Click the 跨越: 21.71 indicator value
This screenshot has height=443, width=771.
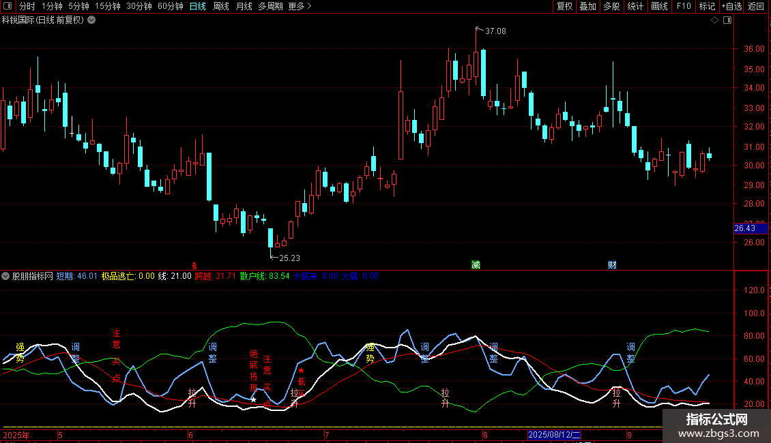pos(216,276)
